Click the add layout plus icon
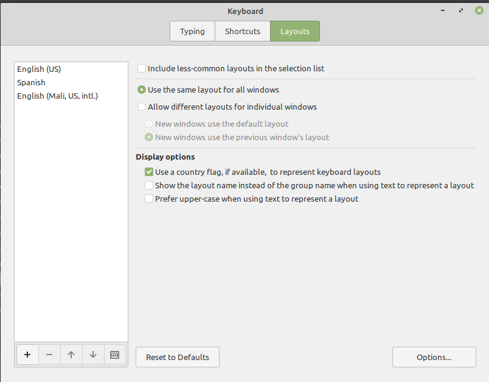The image size is (489, 382). [27, 355]
